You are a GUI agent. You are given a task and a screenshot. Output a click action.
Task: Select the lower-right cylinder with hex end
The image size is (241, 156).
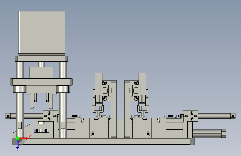pos(209,133)
